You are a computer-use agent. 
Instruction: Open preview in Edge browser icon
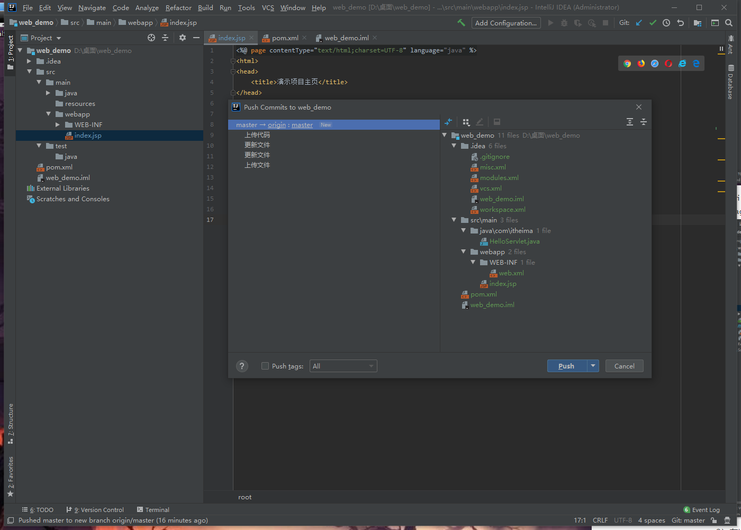coord(696,64)
